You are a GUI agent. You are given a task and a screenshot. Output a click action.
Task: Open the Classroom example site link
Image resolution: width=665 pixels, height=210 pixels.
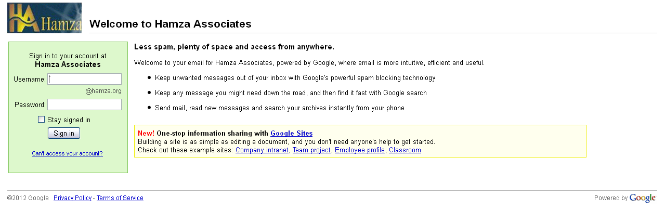(405, 150)
